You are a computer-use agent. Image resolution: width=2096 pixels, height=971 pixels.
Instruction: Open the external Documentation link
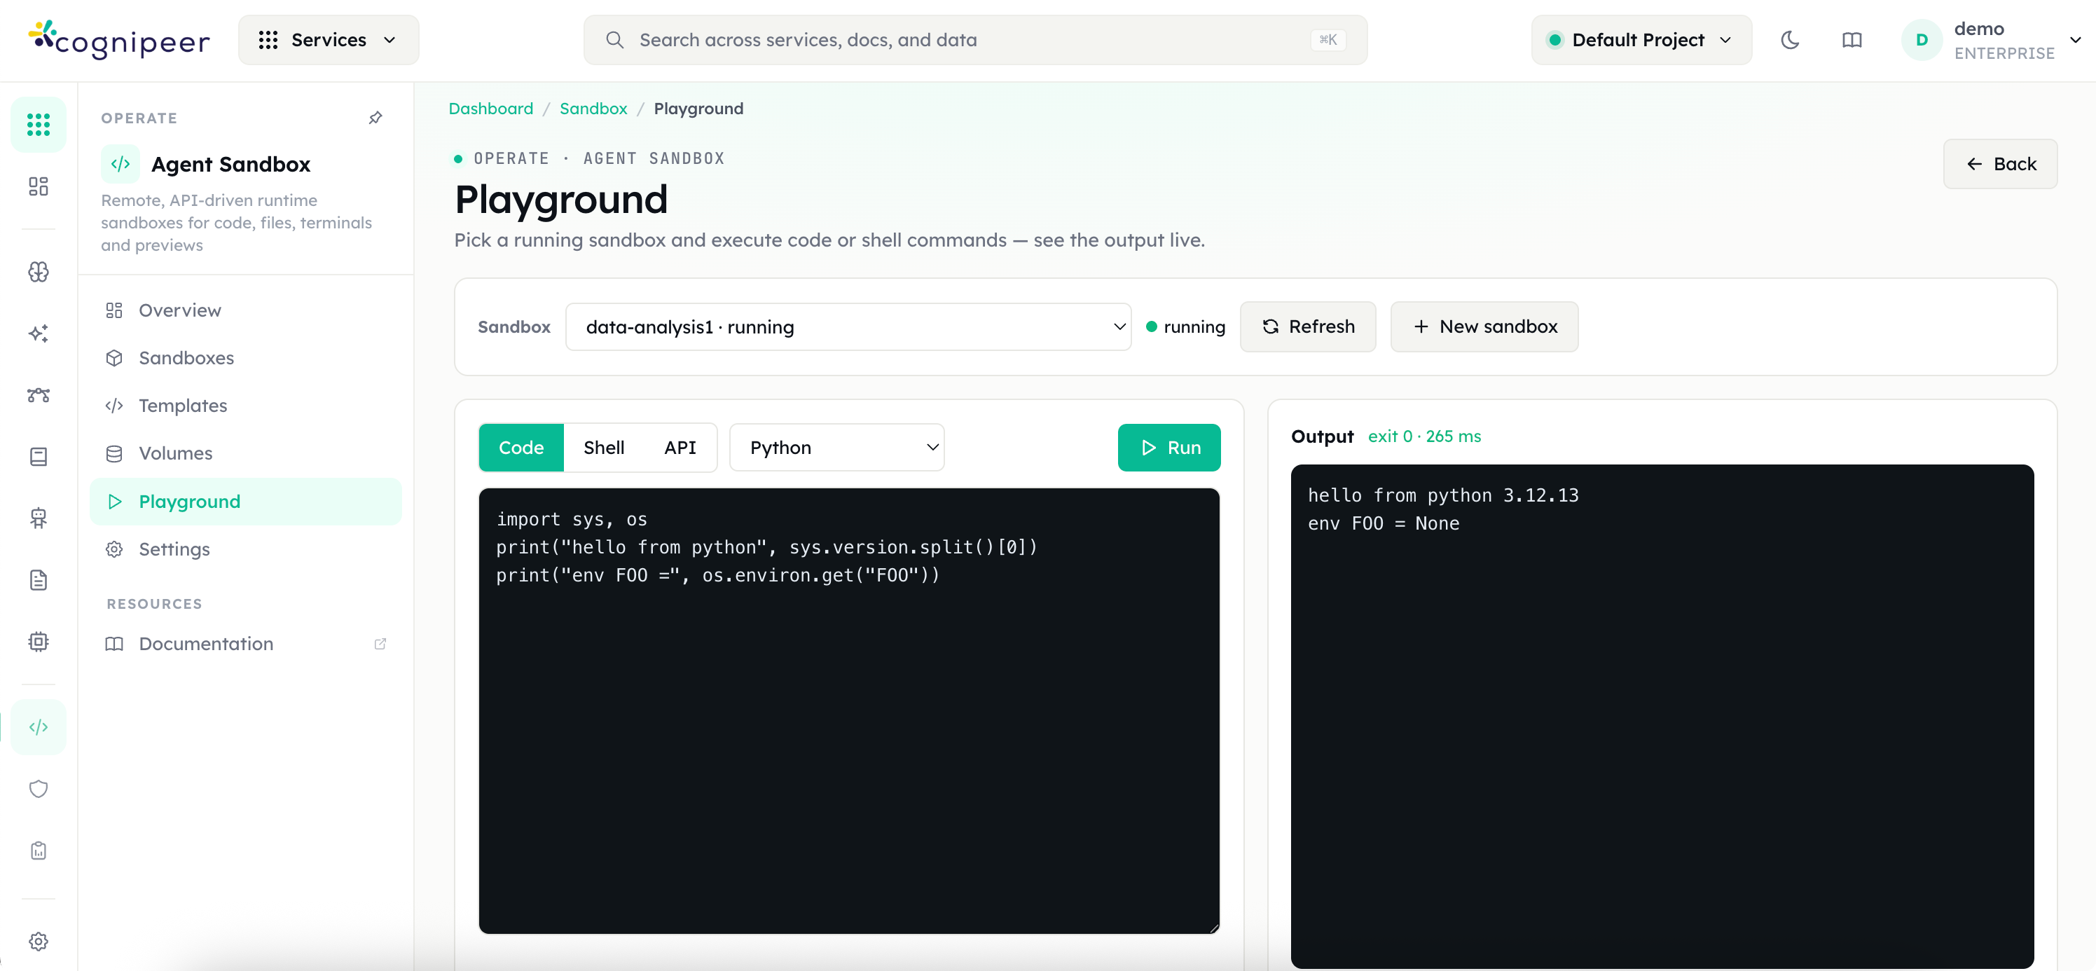pos(246,644)
